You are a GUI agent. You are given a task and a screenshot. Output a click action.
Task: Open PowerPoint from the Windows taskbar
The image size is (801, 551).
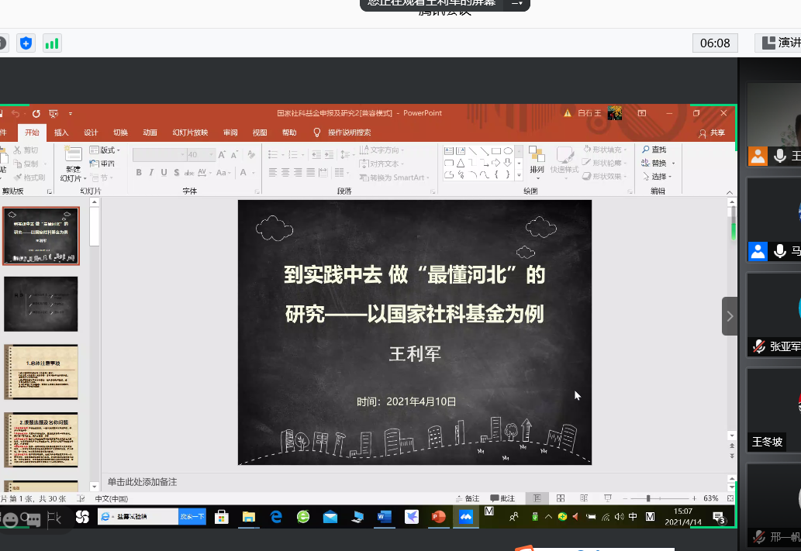(x=438, y=516)
